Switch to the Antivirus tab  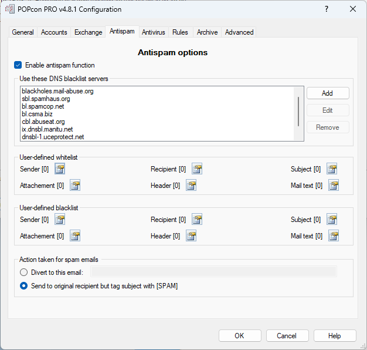point(154,32)
